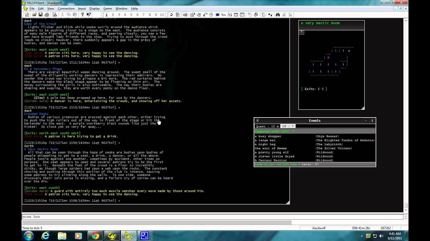Screen dimensions: 430x241
Task: Open the Input menu
Action: point(82,8)
